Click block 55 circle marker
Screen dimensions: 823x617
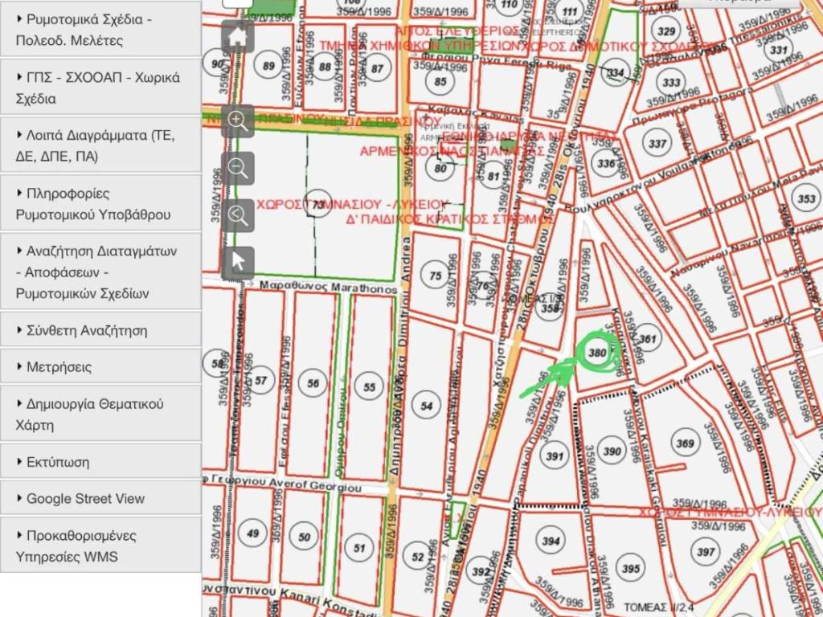point(369,387)
